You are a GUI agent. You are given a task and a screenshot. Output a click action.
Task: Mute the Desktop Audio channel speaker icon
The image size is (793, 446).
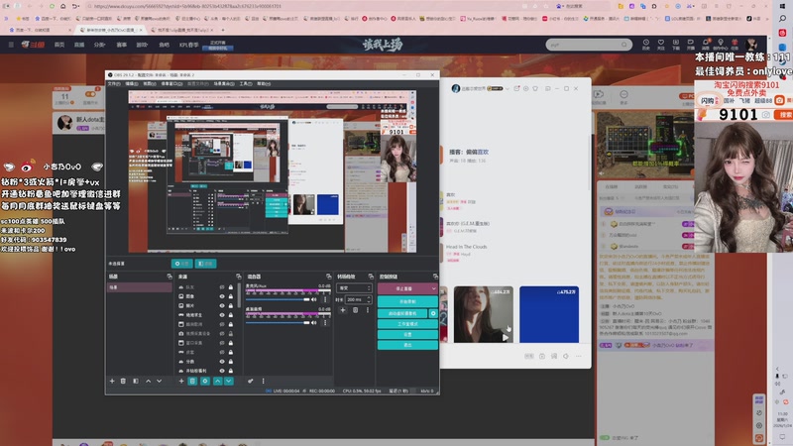pyautogui.click(x=314, y=323)
